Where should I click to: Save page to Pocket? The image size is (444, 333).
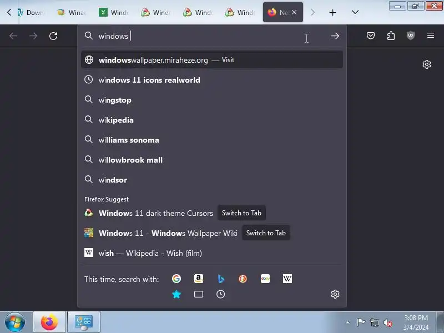coord(371,36)
